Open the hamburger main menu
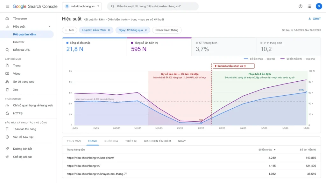 pos(8,6)
